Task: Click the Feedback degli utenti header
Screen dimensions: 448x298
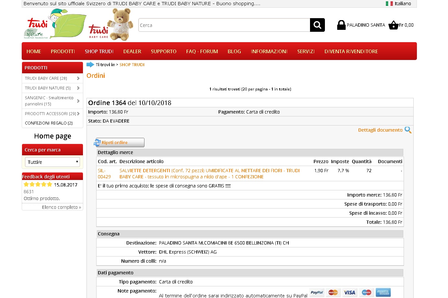Action: (x=52, y=176)
